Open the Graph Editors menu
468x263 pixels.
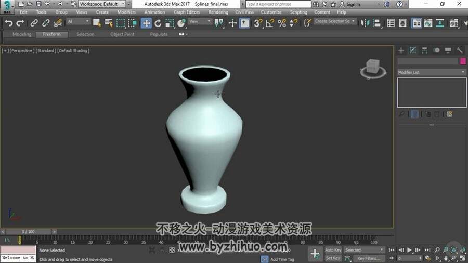coord(187,12)
